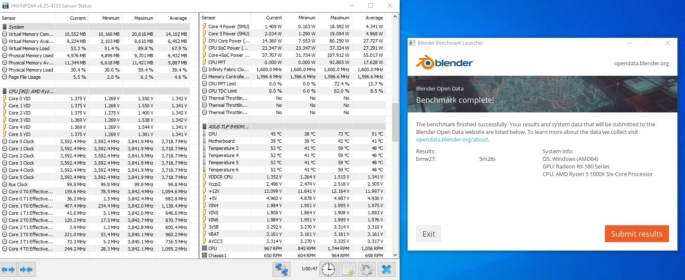Click the lightning icon of VBAT row
The image size is (685, 280).
204,234
